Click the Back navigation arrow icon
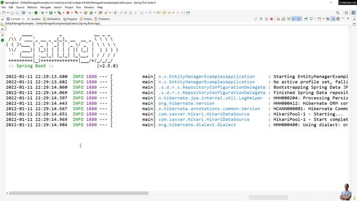This screenshot has width=357, height=201. [169, 13]
